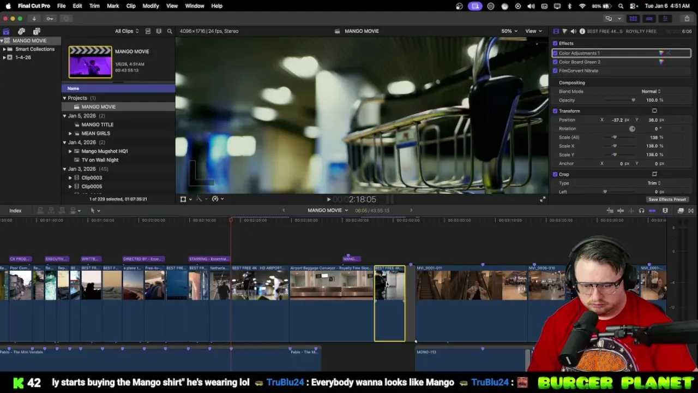Open the All Clips filter dropdown
Viewport: 698px width, 393px height.
click(x=127, y=31)
